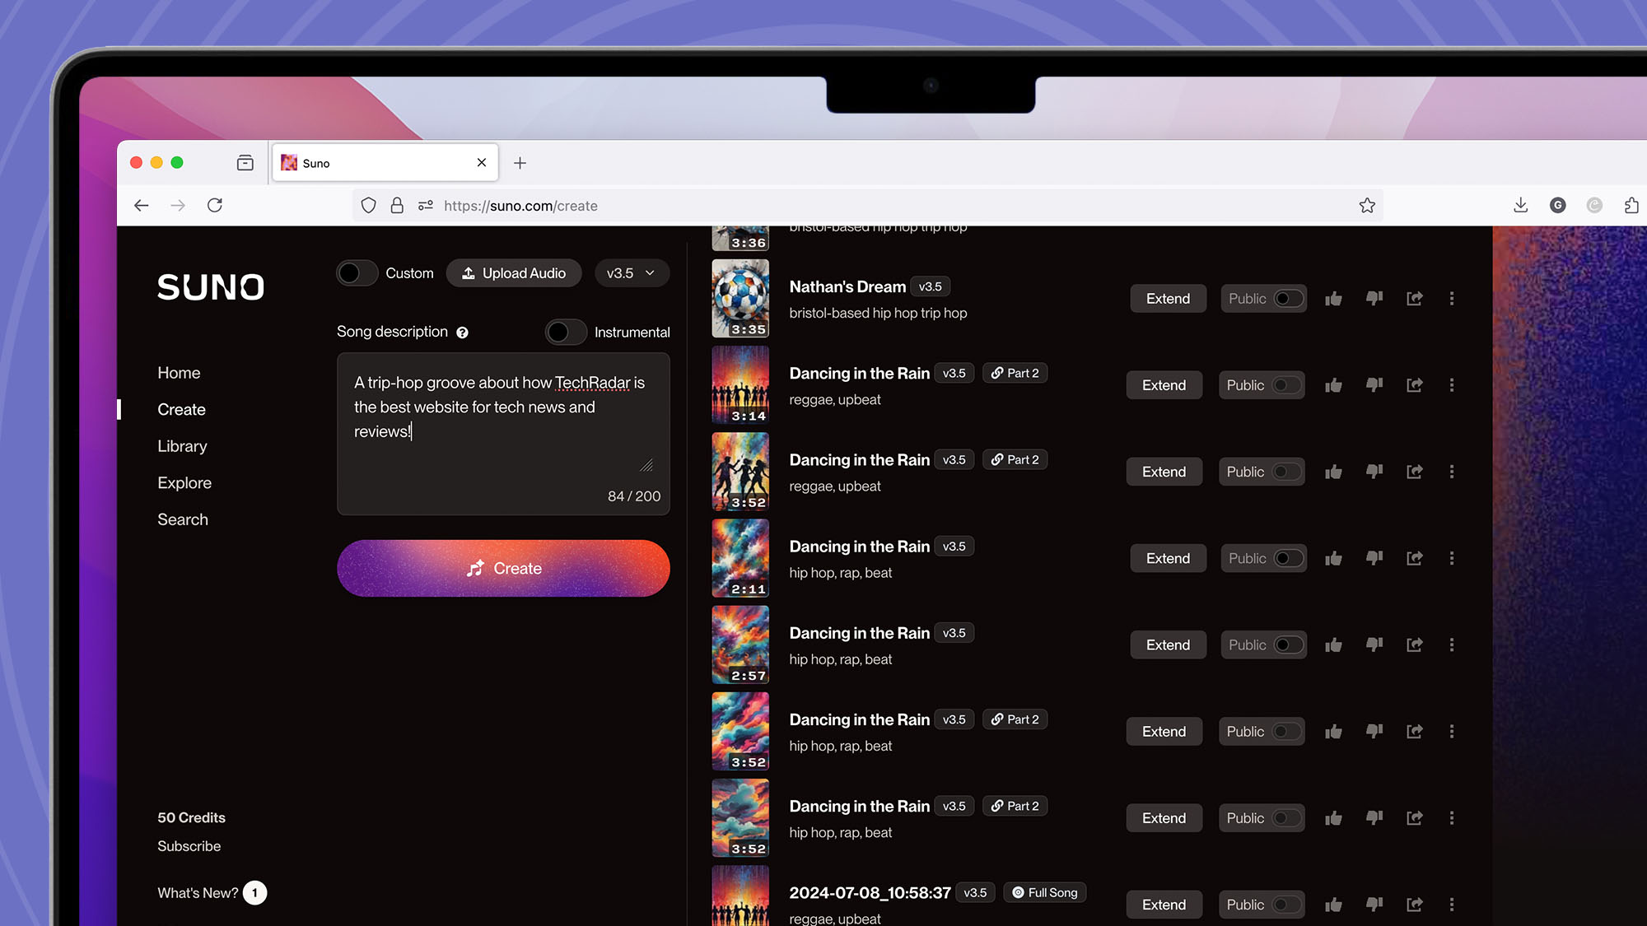The image size is (1647, 926).
Task: Share Nathan's Dream using the share icon
Action: [x=1415, y=298]
